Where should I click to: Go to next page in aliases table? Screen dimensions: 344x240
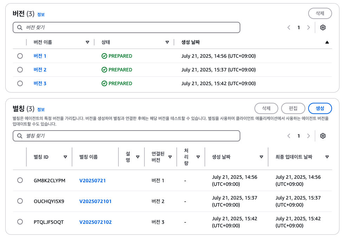click(x=309, y=136)
